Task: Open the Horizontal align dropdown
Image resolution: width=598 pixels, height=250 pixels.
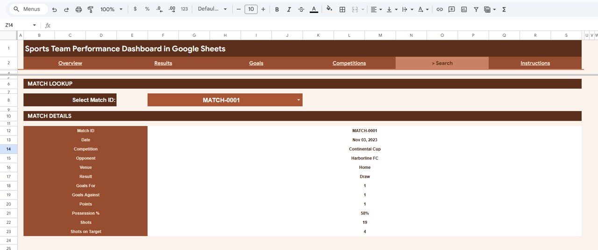Action: [x=376, y=9]
